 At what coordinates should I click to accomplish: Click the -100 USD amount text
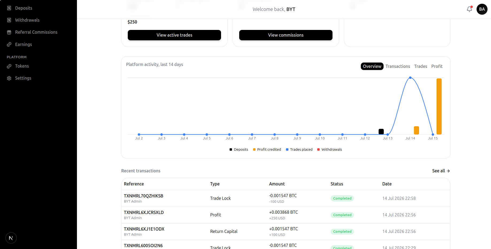[276, 202]
